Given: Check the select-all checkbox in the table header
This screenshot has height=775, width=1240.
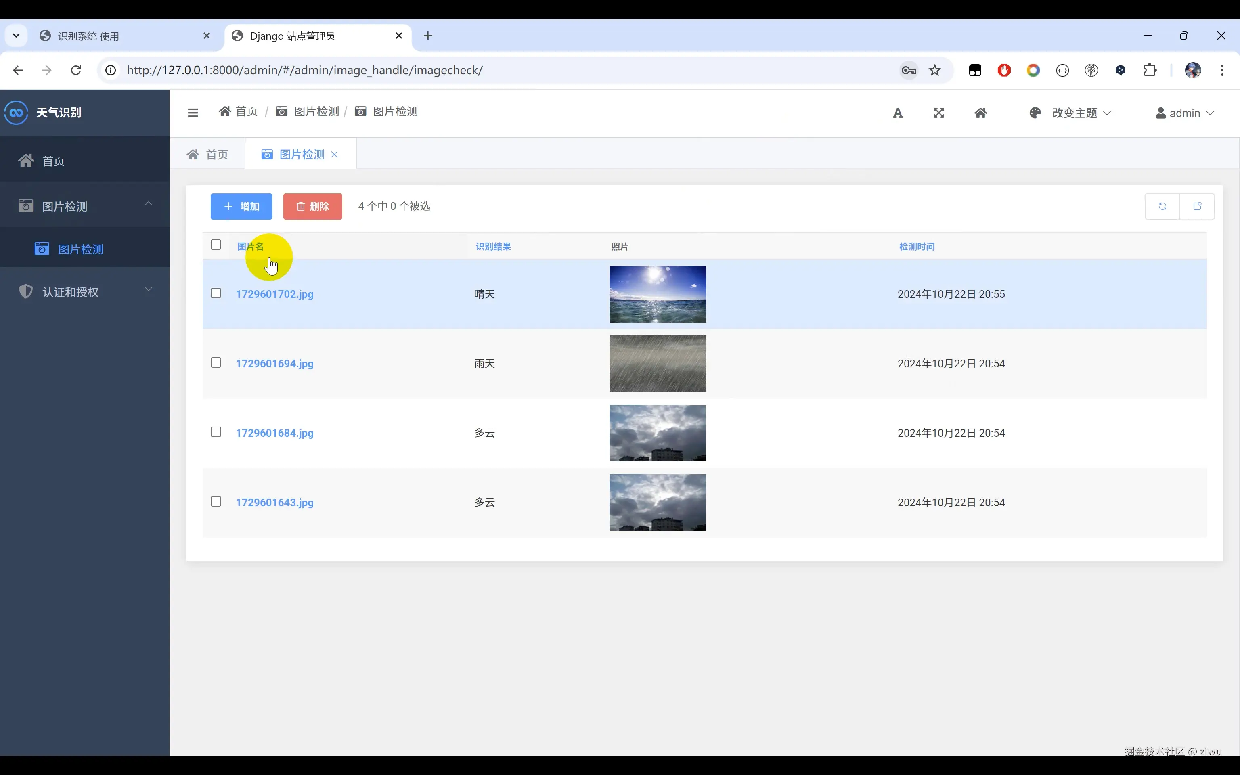Looking at the screenshot, I should tap(216, 245).
